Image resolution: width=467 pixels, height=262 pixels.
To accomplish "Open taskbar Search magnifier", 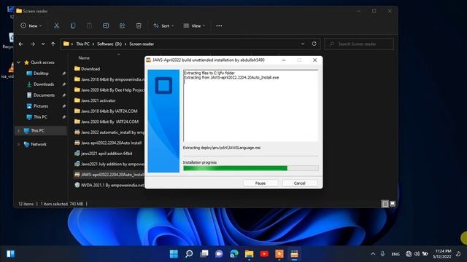I will [x=189, y=254].
